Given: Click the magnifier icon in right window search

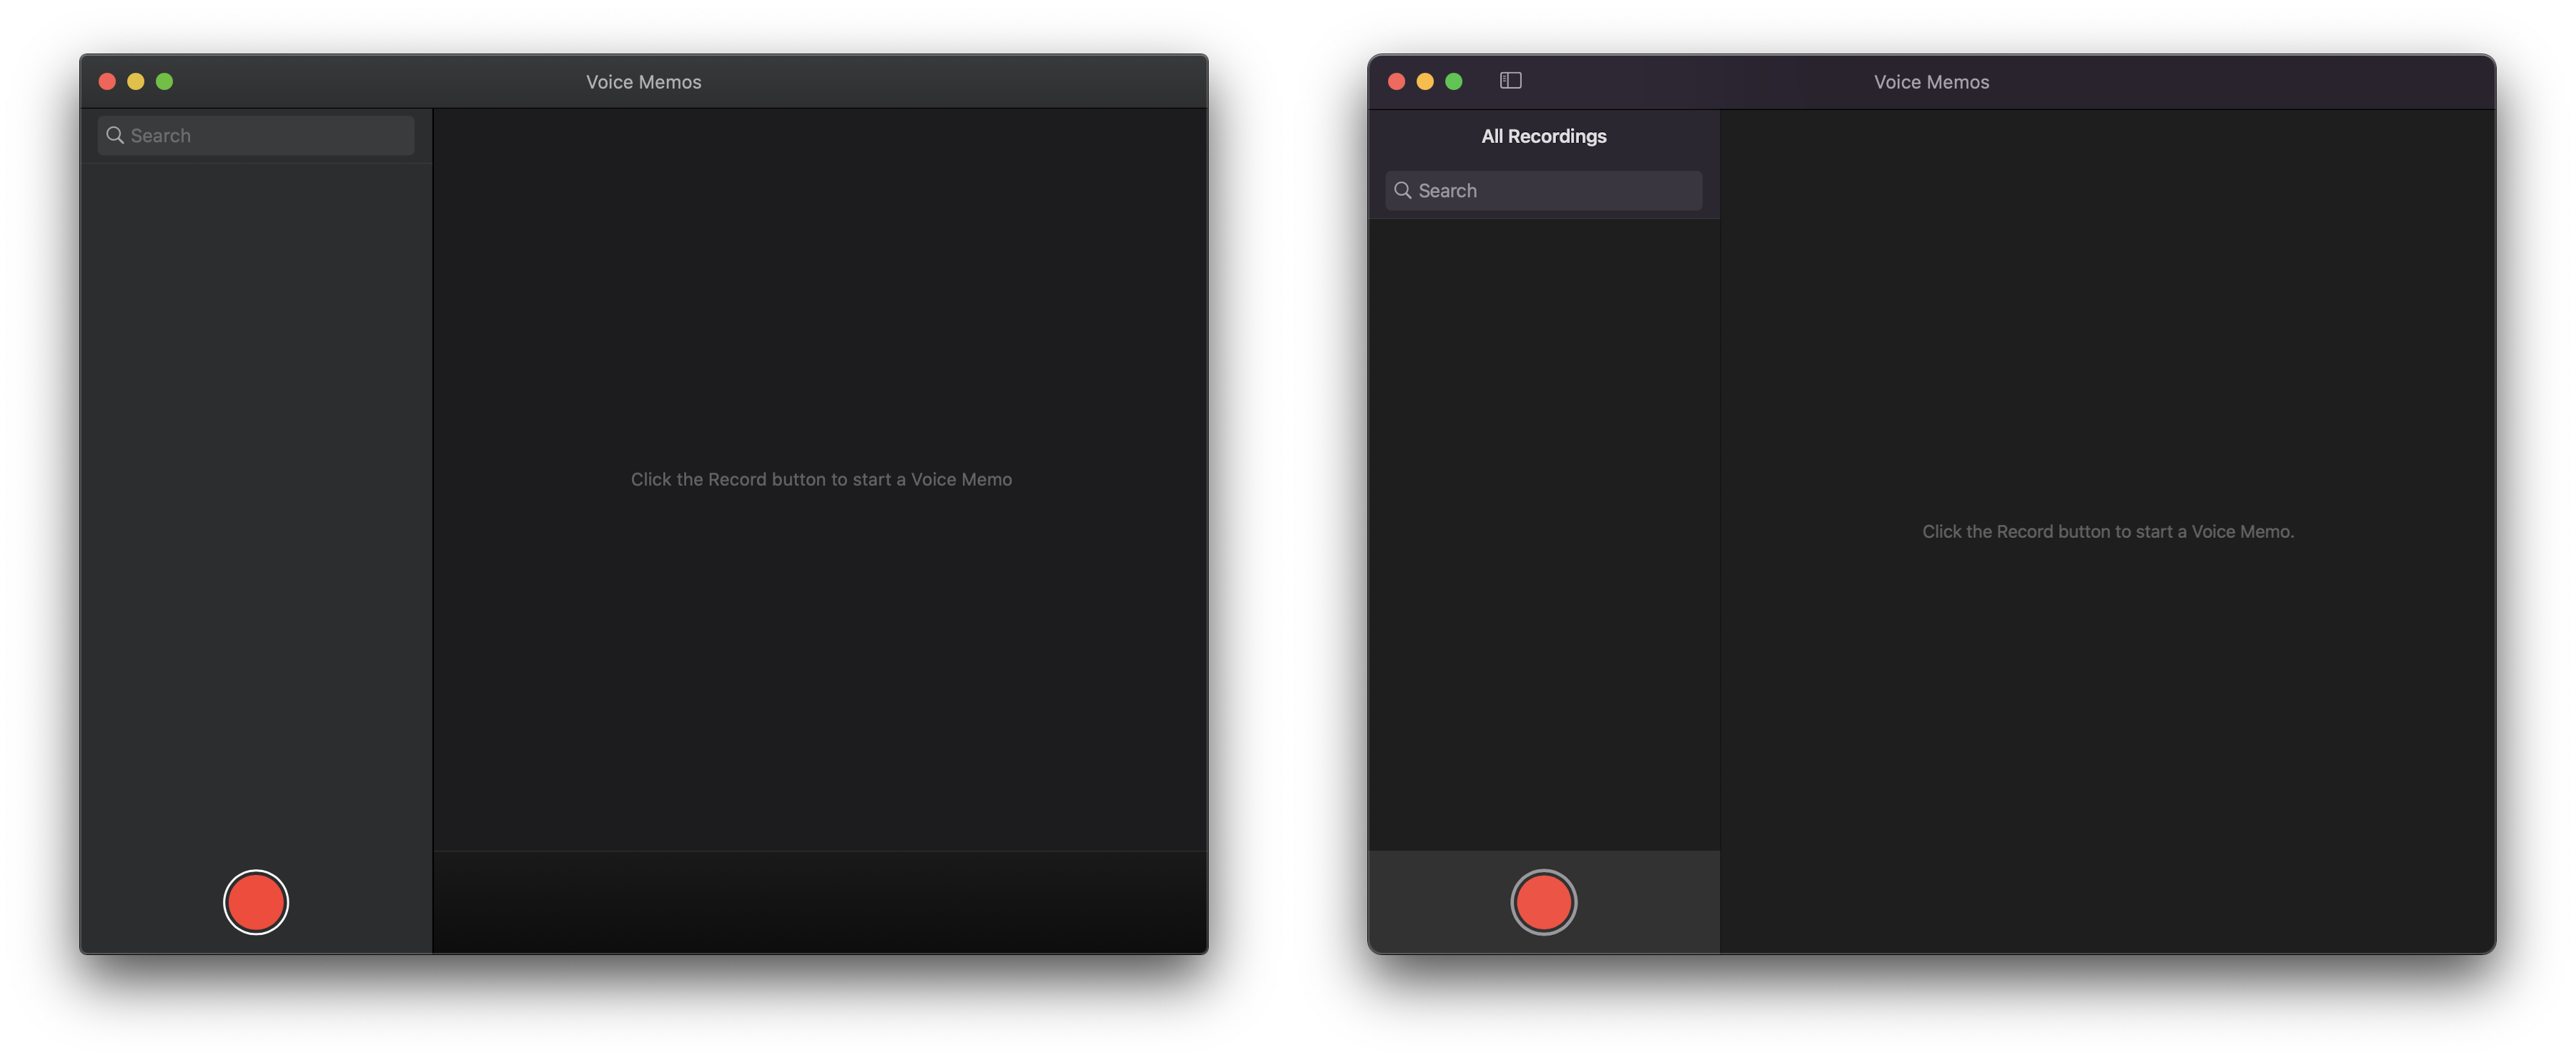Looking at the screenshot, I should point(1403,190).
